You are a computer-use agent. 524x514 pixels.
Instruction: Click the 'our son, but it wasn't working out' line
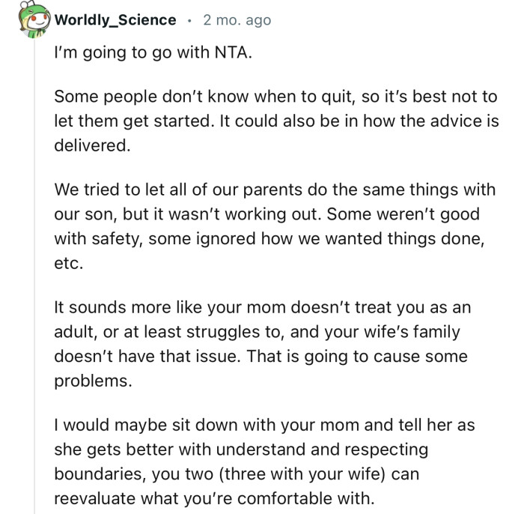click(266, 214)
